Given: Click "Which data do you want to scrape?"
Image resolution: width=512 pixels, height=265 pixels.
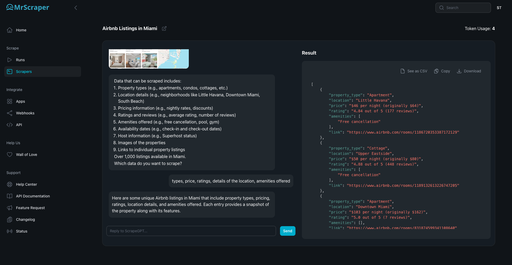Looking at the screenshot, I should [x=148, y=163].
